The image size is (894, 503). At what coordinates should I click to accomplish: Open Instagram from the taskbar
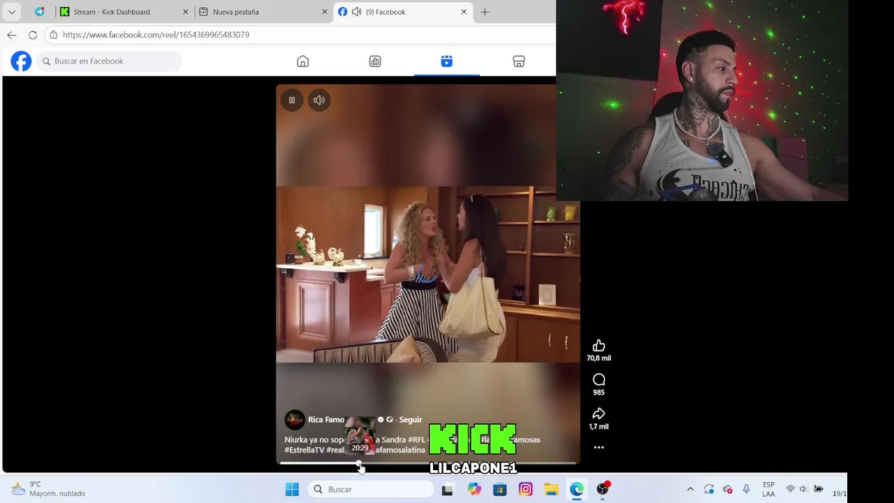525,490
